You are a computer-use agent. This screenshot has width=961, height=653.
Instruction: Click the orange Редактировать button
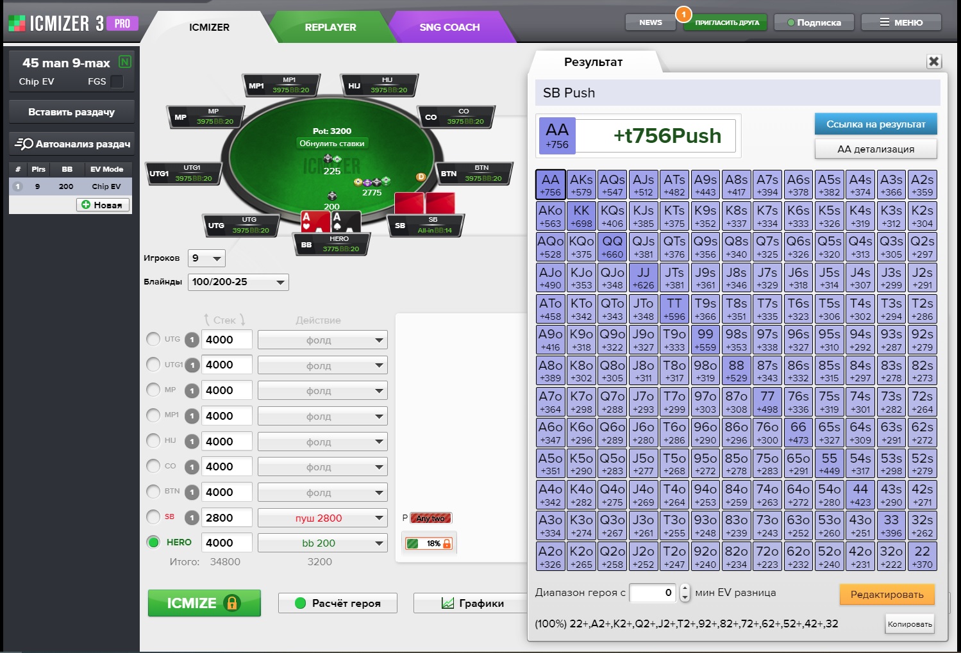887,595
